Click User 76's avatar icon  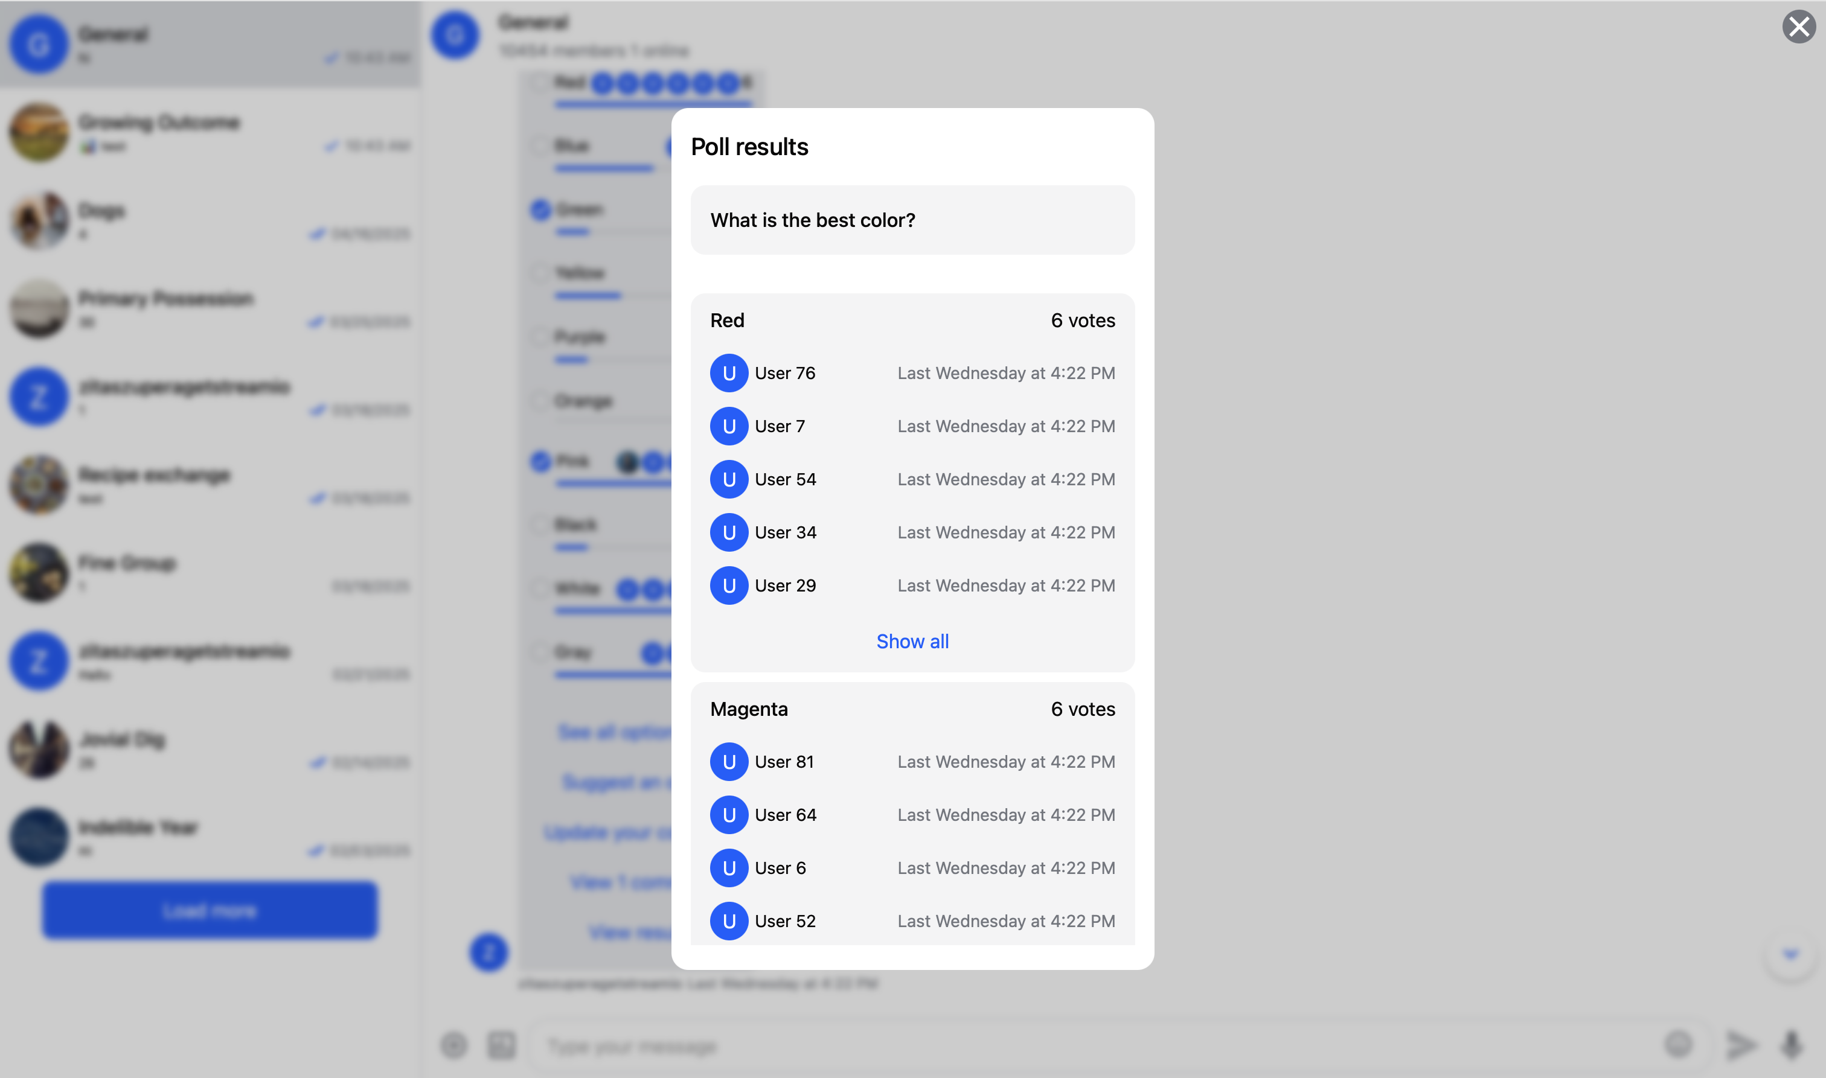click(x=729, y=372)
